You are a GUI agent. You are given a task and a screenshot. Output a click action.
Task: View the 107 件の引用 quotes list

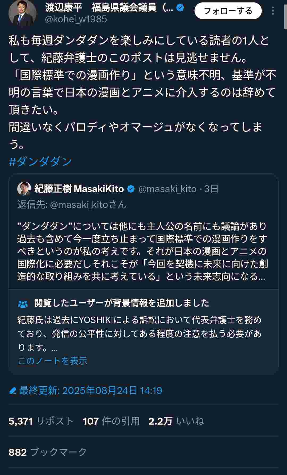(111, 421)
